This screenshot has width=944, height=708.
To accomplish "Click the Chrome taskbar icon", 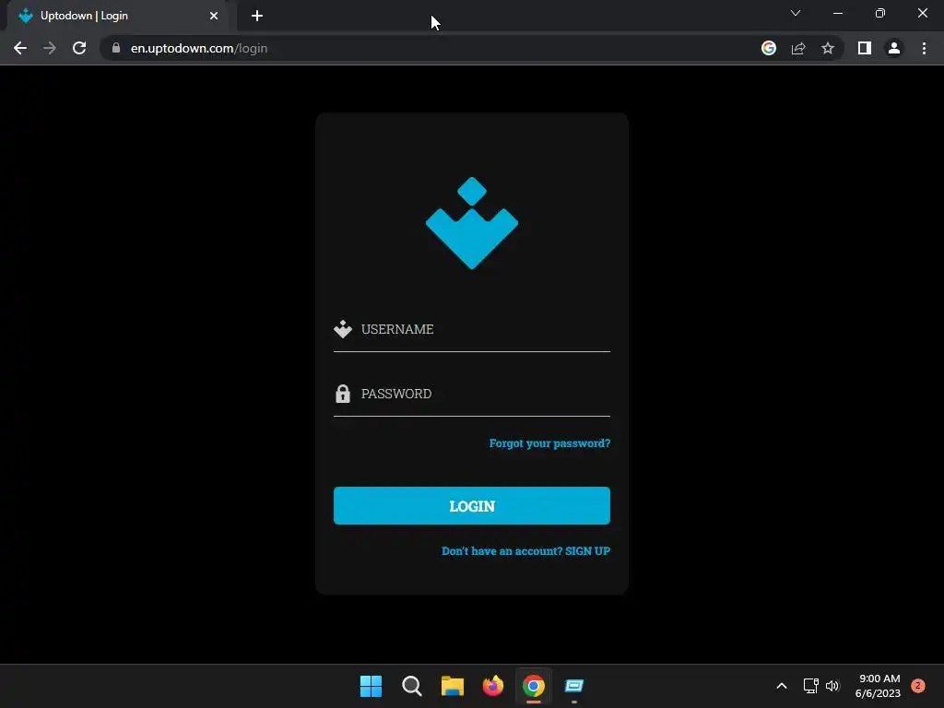I will (x=534, y=686).
